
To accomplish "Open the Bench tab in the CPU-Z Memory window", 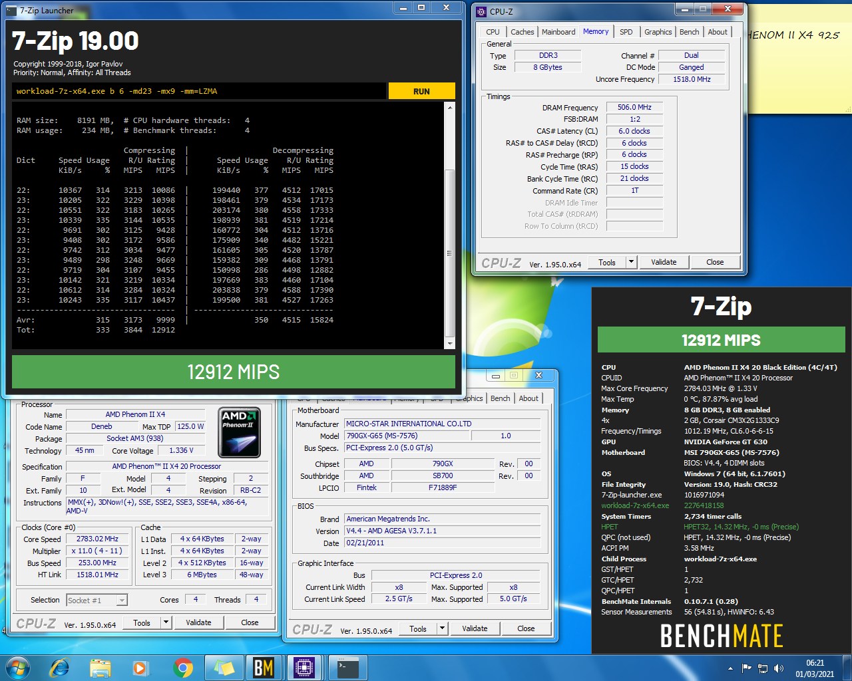I will click(x=690, y=32).
